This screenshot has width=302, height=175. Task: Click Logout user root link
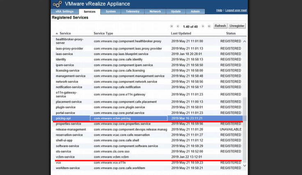click(x=236, y=10)
